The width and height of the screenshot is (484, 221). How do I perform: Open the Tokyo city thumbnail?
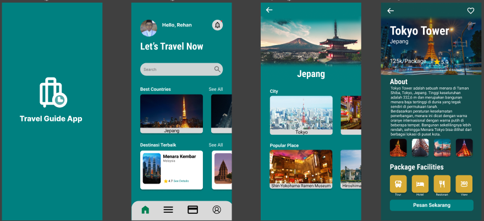point(301,114)
